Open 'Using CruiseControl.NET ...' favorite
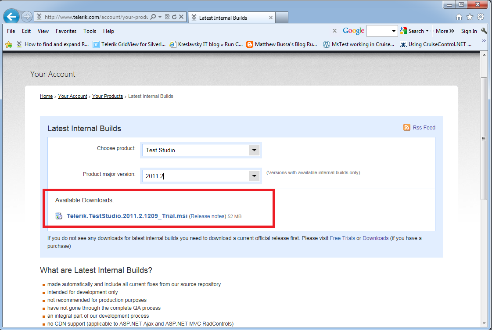 [x=436, y=45]
